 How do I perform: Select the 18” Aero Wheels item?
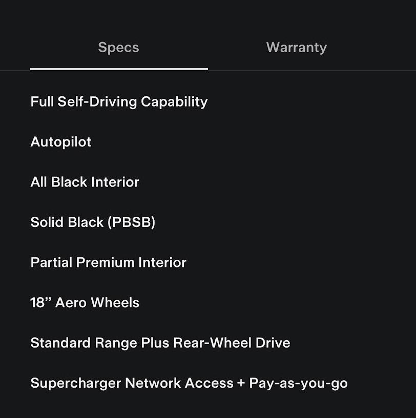(85, 303)
